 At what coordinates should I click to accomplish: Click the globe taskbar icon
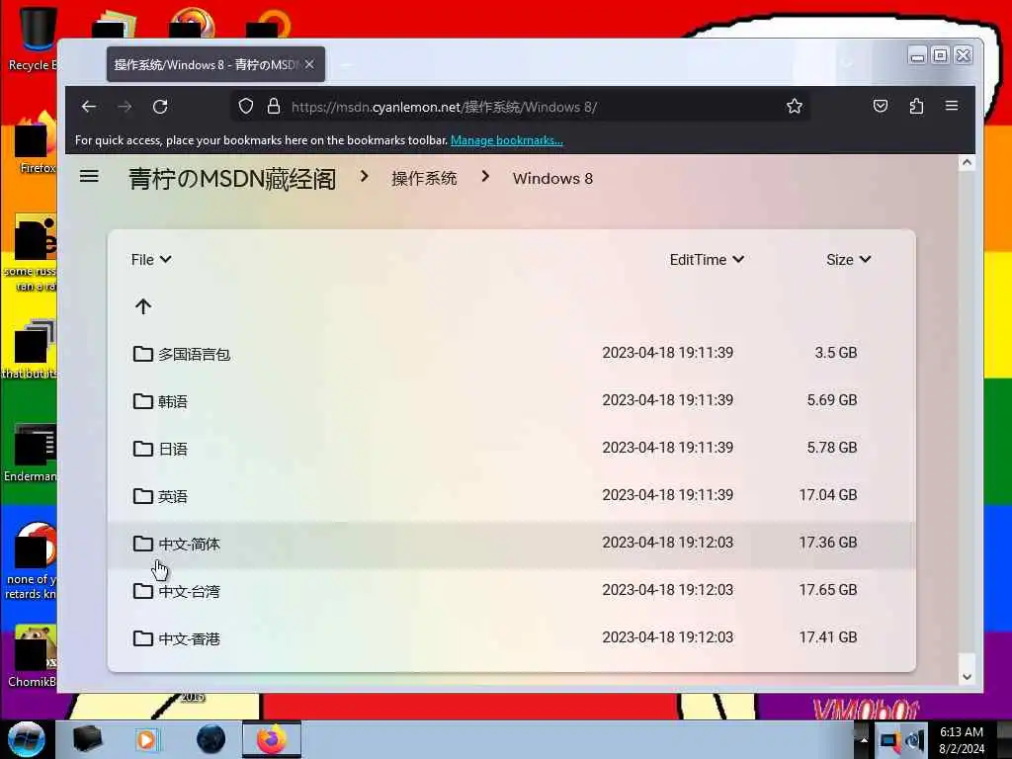click(211, 739)
